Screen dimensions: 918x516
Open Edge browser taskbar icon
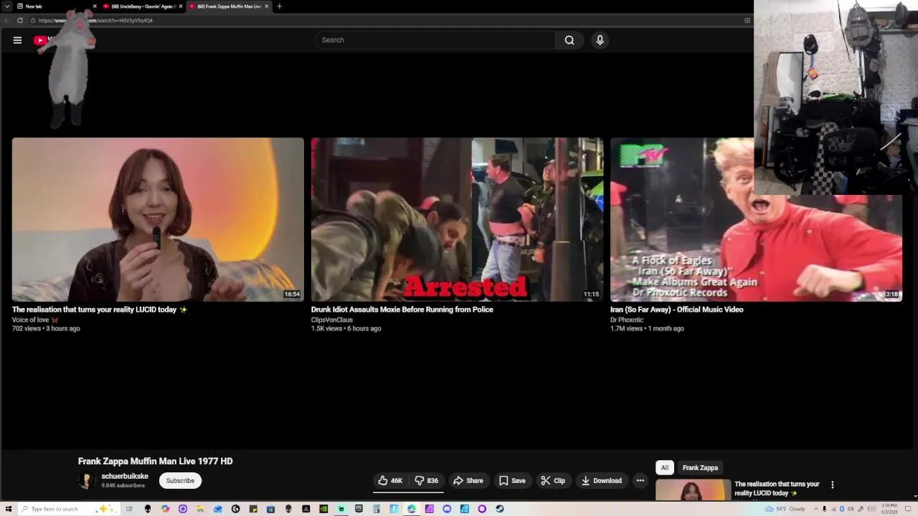(411, 509)
